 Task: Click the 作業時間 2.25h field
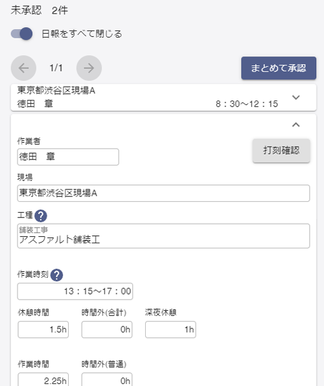coord(43,380)
